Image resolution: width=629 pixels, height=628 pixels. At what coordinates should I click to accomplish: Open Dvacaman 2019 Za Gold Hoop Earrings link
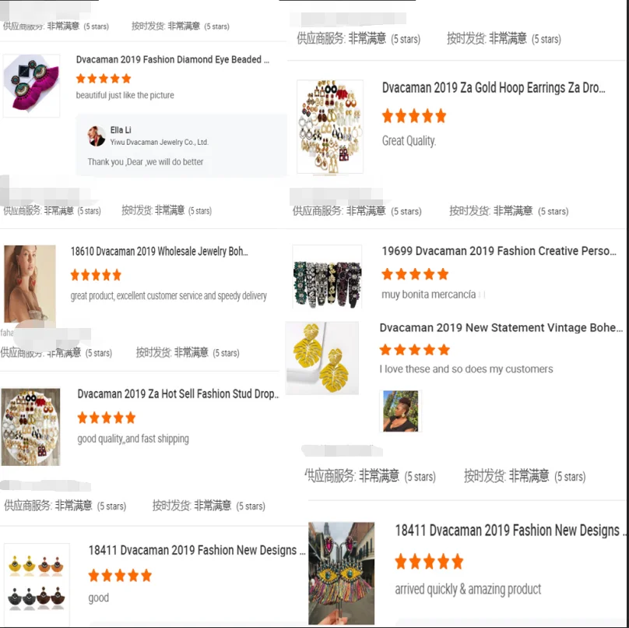pos(494,87)
